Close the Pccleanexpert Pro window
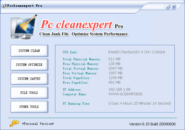The width and height of the screenshot is (185, 130). tap(173, 6)
